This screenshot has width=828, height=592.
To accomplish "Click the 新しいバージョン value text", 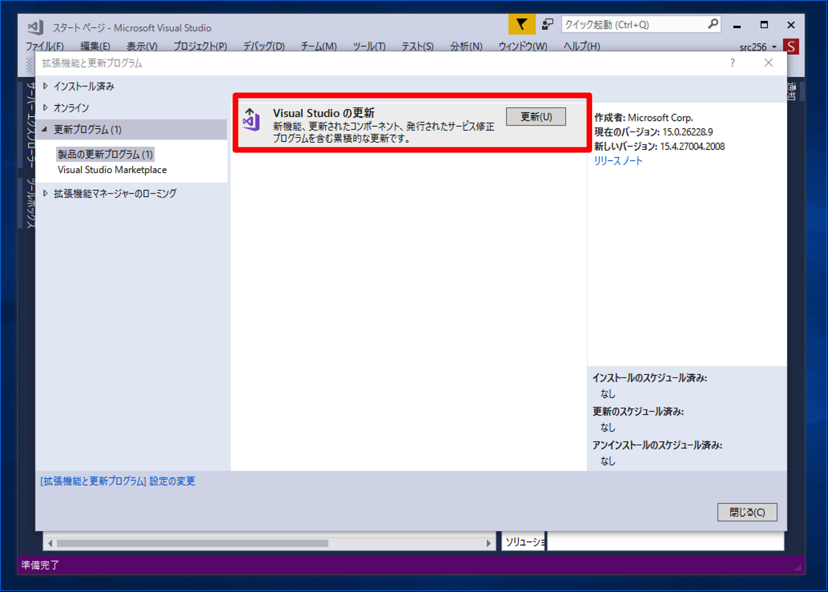I will coord(693,146).
